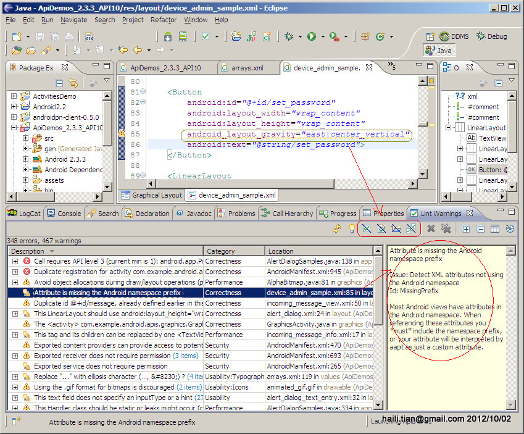Close the Lint Warnings view tab
Image resolution: width=524 pixels, height=434 pixels.
[x=470, y=213]
